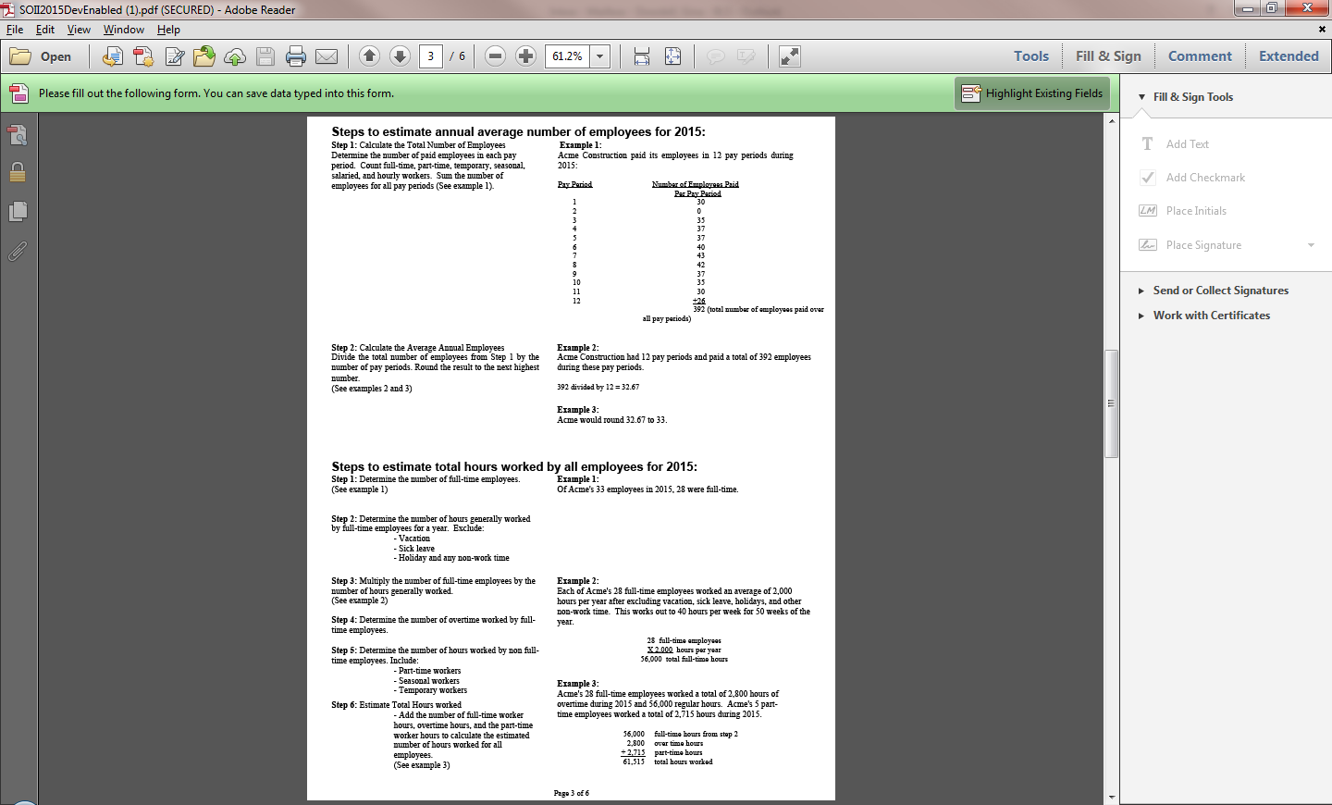Zoom out using the minus button

(x=495, y=56)
